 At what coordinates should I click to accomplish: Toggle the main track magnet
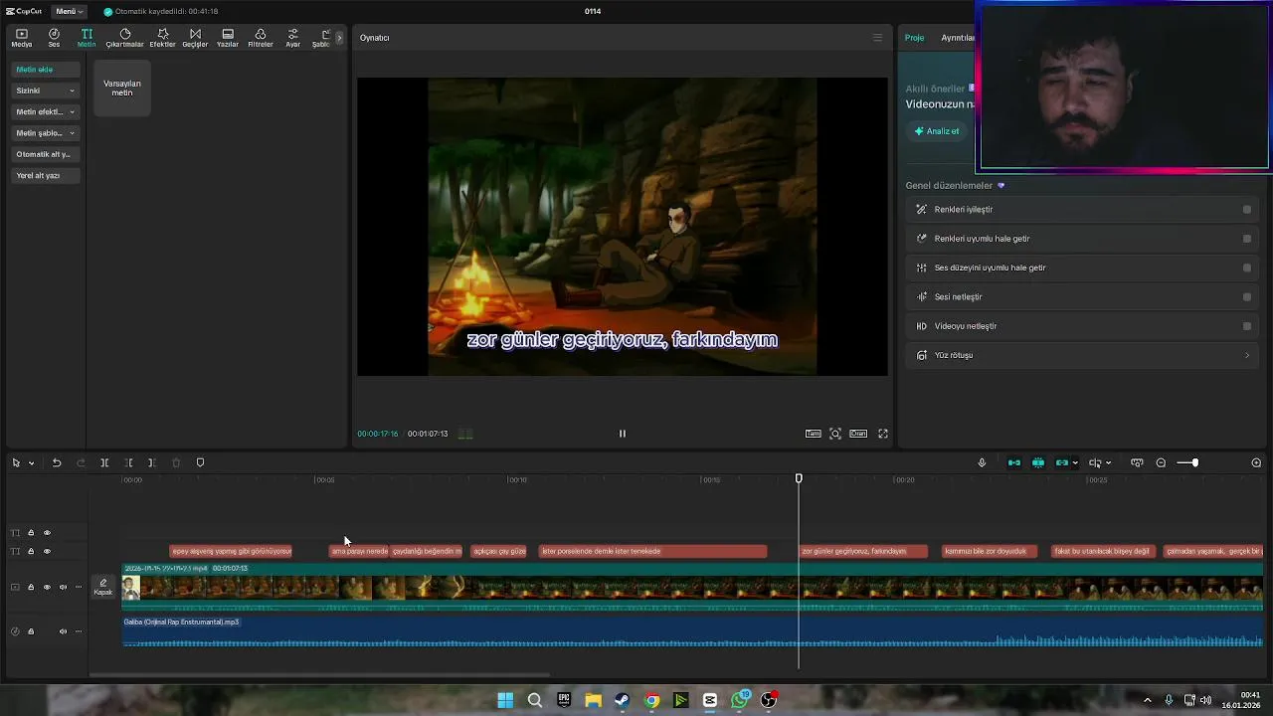click(1014, 462)
